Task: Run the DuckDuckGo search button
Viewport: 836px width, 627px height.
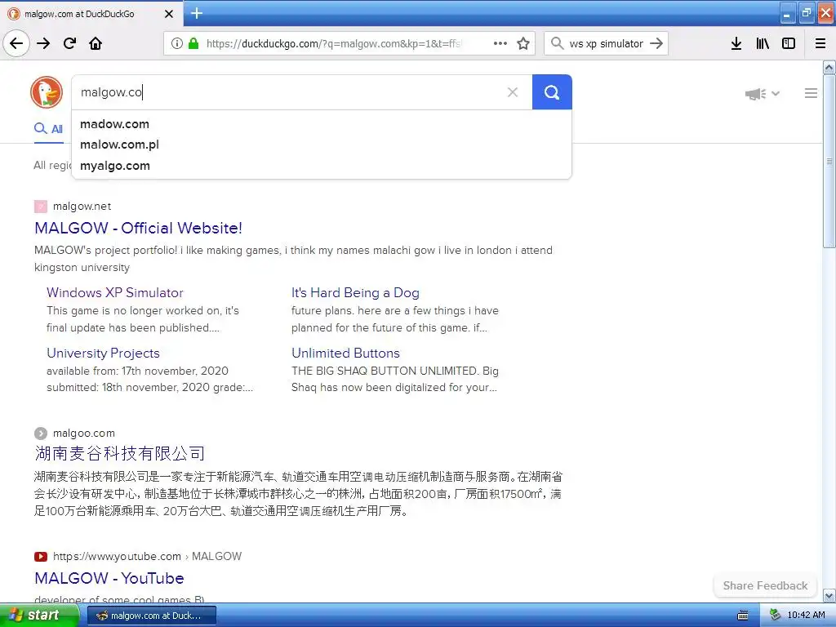Action: 552,92
